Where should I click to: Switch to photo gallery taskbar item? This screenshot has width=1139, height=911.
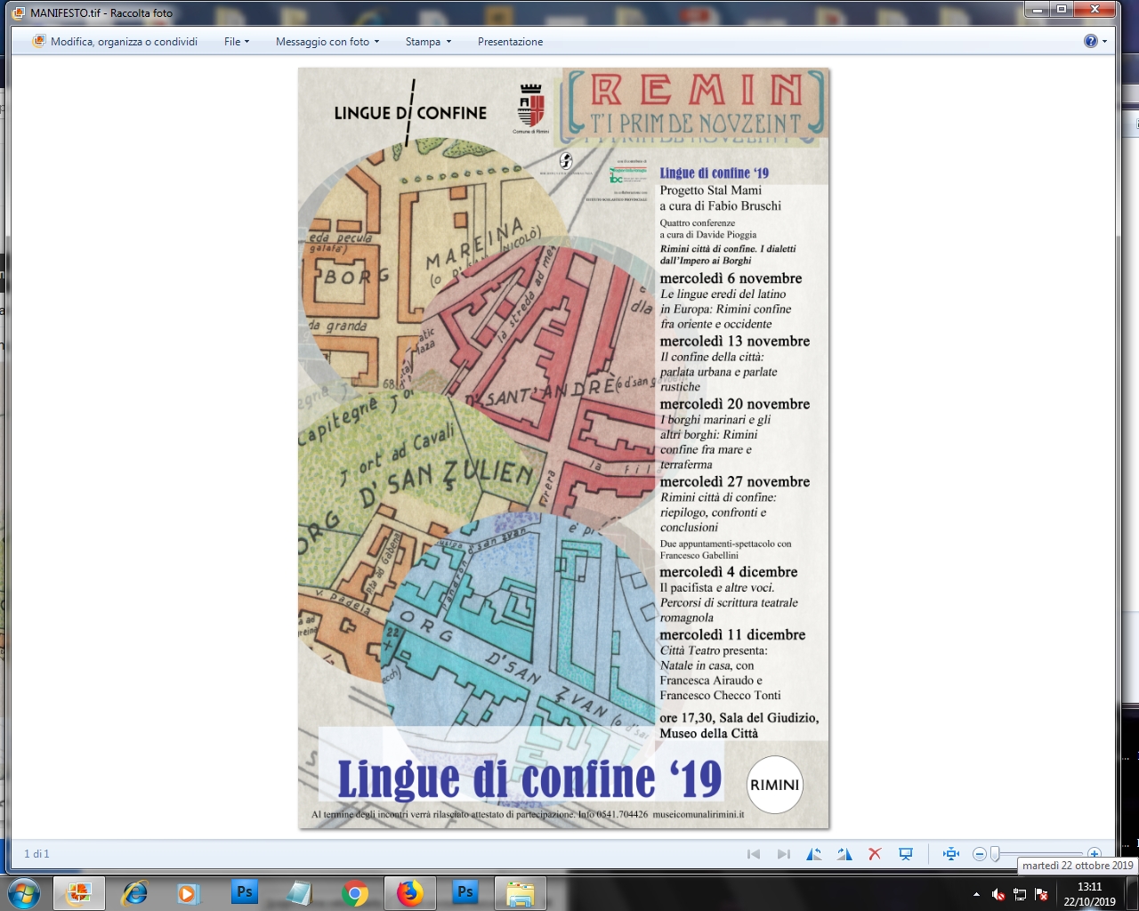coord(79,893)
